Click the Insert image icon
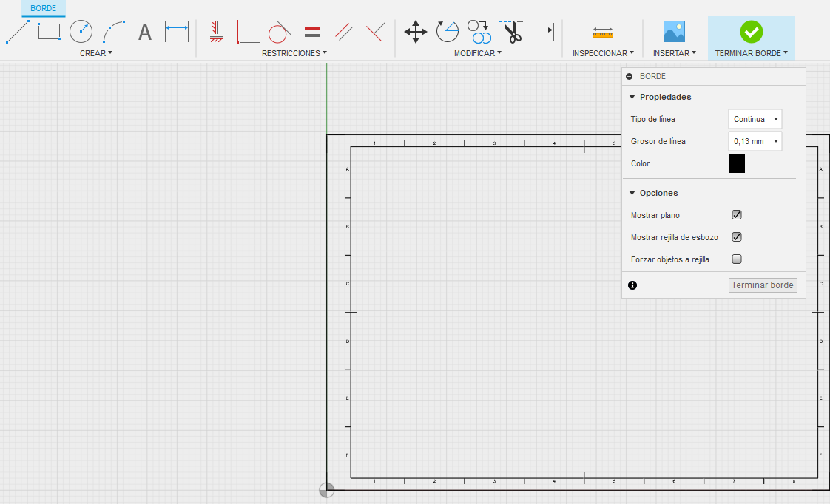Image resolution: width=830 pixels, height=504 pixels. coord(675,32)
